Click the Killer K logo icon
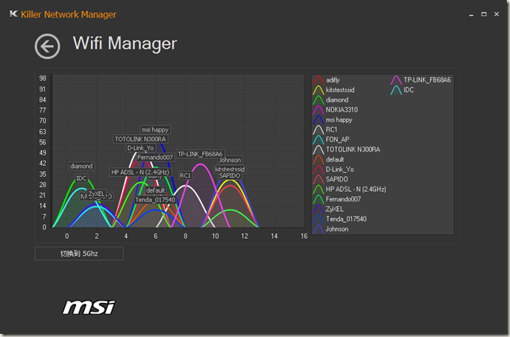This screenshot has height=337, width=510. (x=13, y=14)
